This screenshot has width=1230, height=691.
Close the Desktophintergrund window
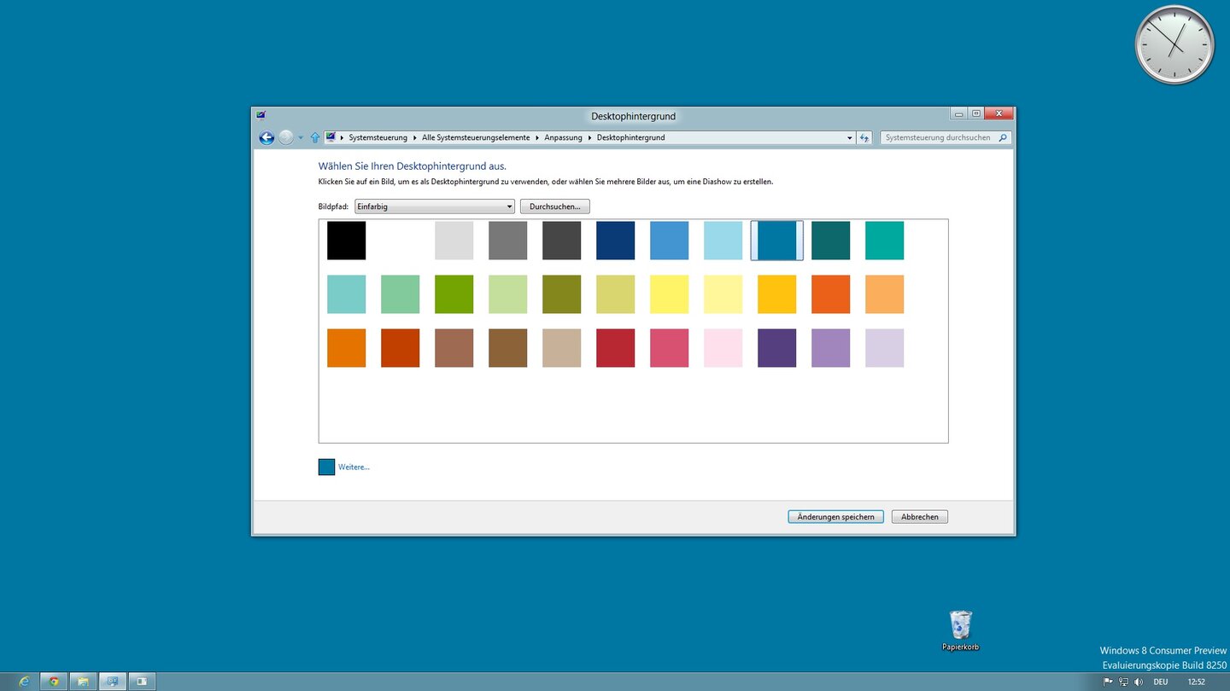coord(999,113)
